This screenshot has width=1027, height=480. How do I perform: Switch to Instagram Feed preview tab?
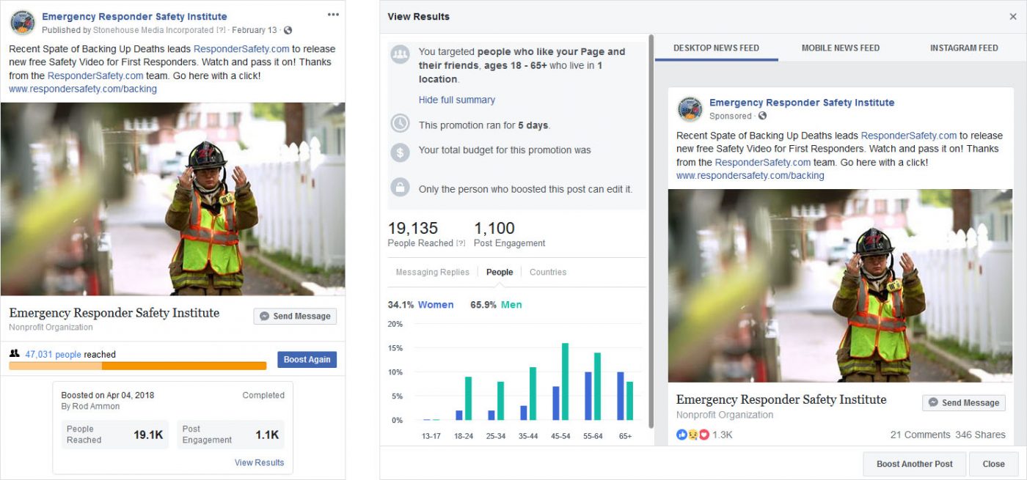click(963, 48)
